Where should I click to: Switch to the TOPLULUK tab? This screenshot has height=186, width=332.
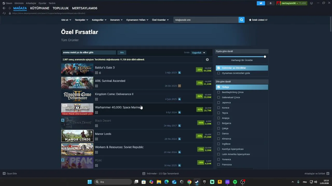point(61,8)
